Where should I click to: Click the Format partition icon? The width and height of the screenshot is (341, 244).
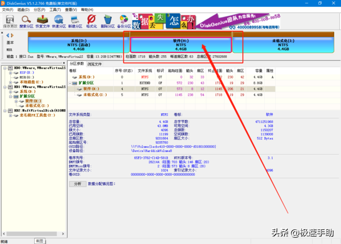pos(92,22)
